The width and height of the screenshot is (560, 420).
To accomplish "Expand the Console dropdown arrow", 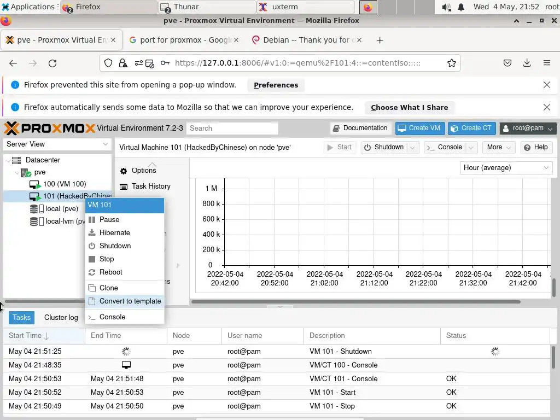I will click(471, 147).
